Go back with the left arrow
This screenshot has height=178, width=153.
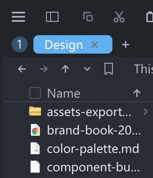pos(22,69)
